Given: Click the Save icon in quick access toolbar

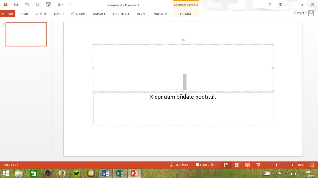Looking at the screenshot, I should (16, 4).
